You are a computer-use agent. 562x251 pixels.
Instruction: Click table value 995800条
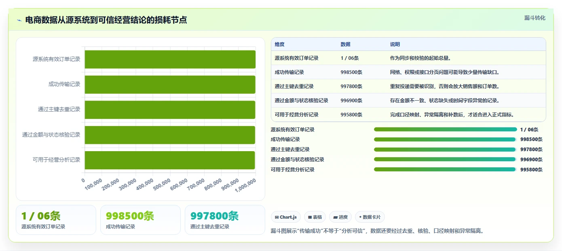click(x=351, y=115)
